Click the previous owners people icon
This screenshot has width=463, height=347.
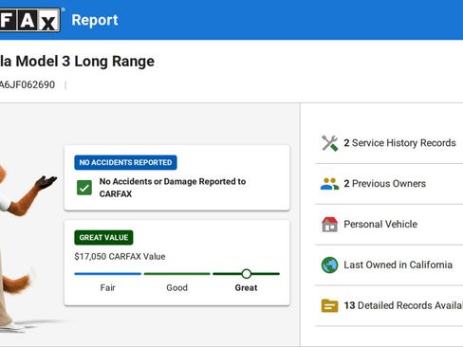pyautogui.click(x=329, y=184)
